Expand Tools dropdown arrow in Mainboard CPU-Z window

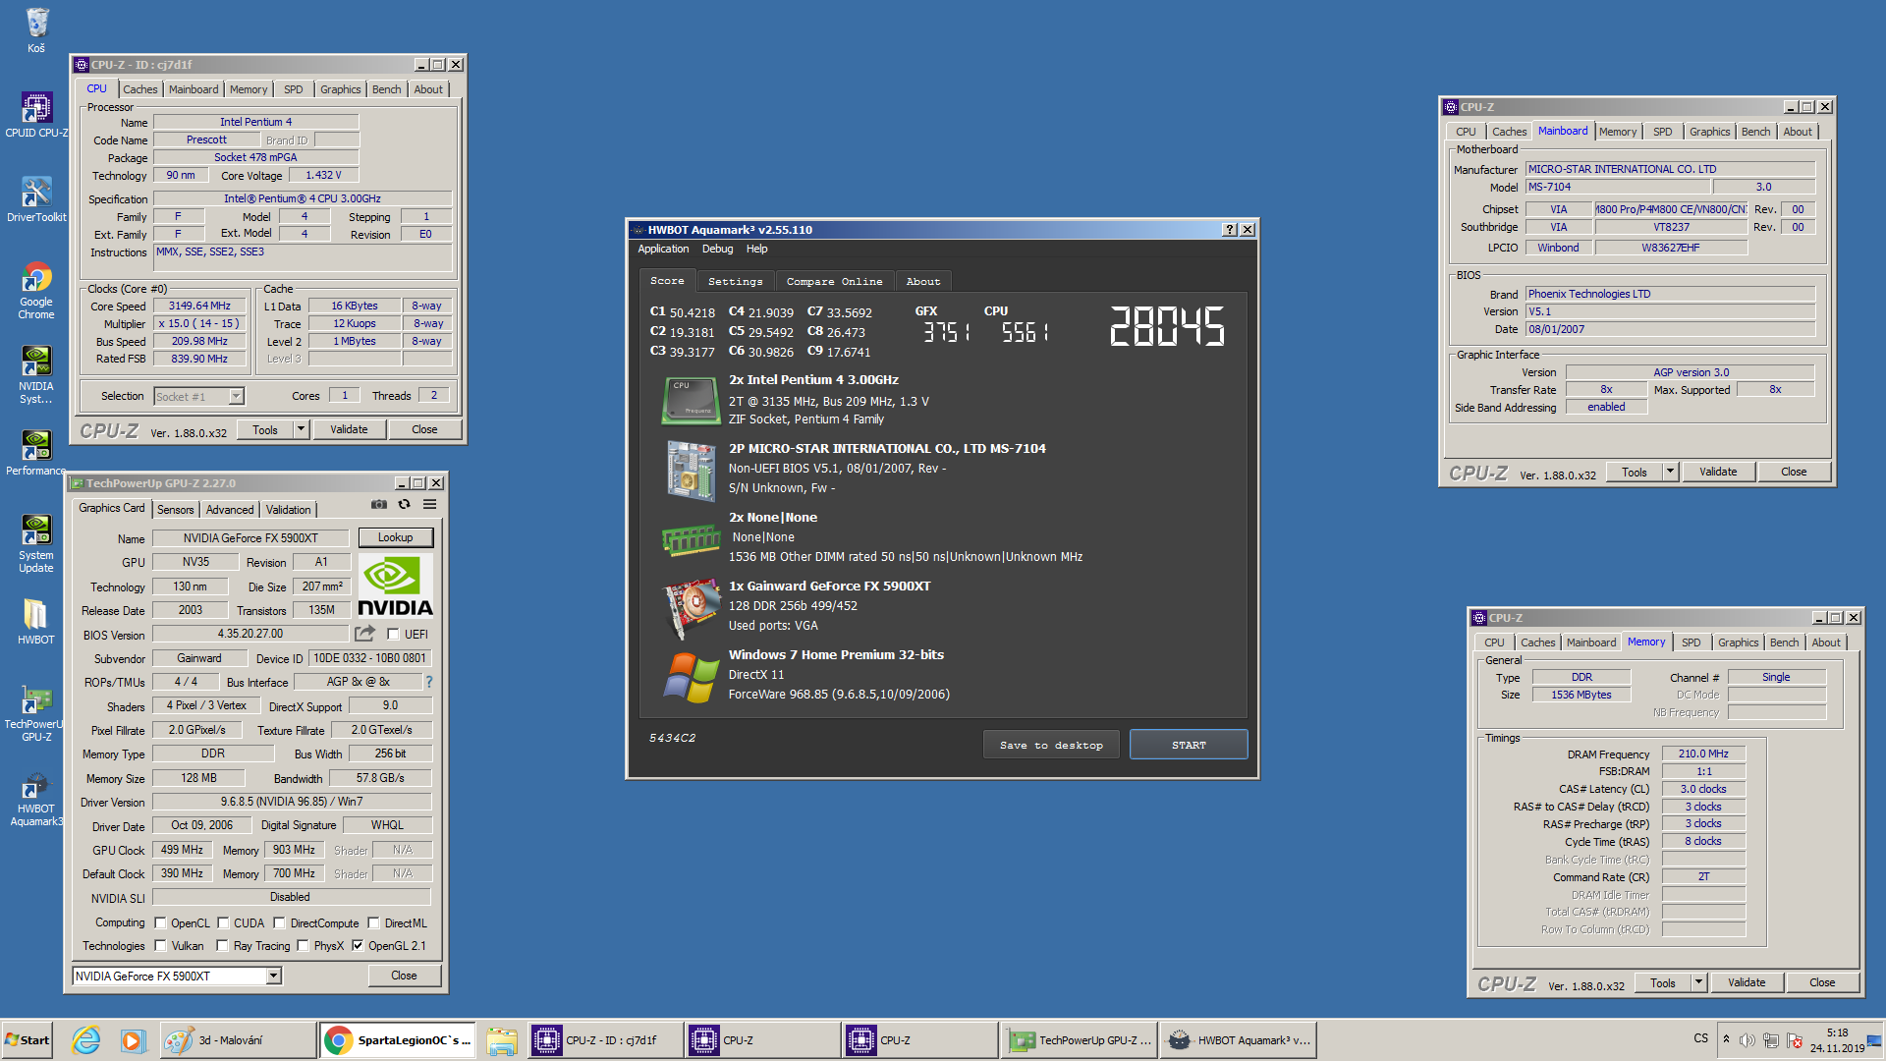1670,472
